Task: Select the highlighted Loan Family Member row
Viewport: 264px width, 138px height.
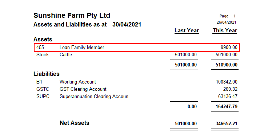Action: [137, 48]
